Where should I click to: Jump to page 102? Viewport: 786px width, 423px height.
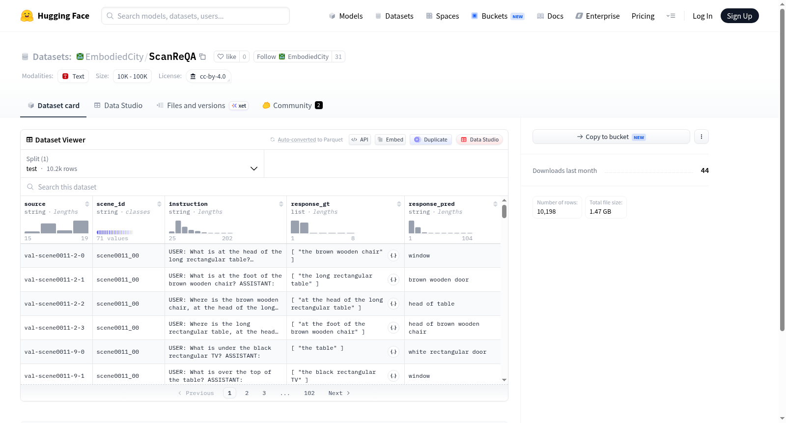(x=309, y=393)
